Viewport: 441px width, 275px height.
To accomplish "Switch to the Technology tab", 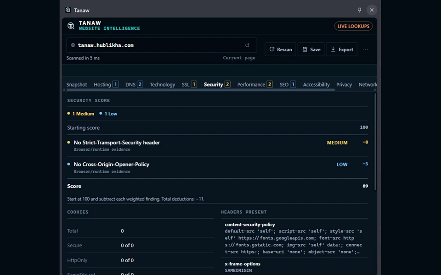I will click(x=162, y=84).
